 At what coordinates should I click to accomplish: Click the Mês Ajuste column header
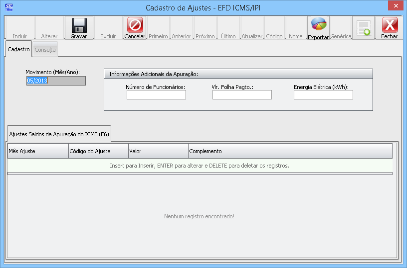point(38,151)
